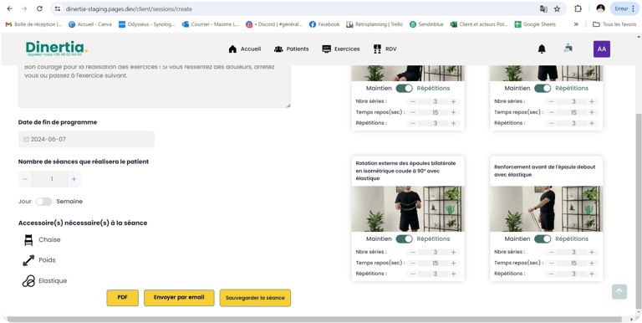The image size is (642, 323).
Task: Increase Temps repos on Renforcement avant card
Action: coord(592,263)
